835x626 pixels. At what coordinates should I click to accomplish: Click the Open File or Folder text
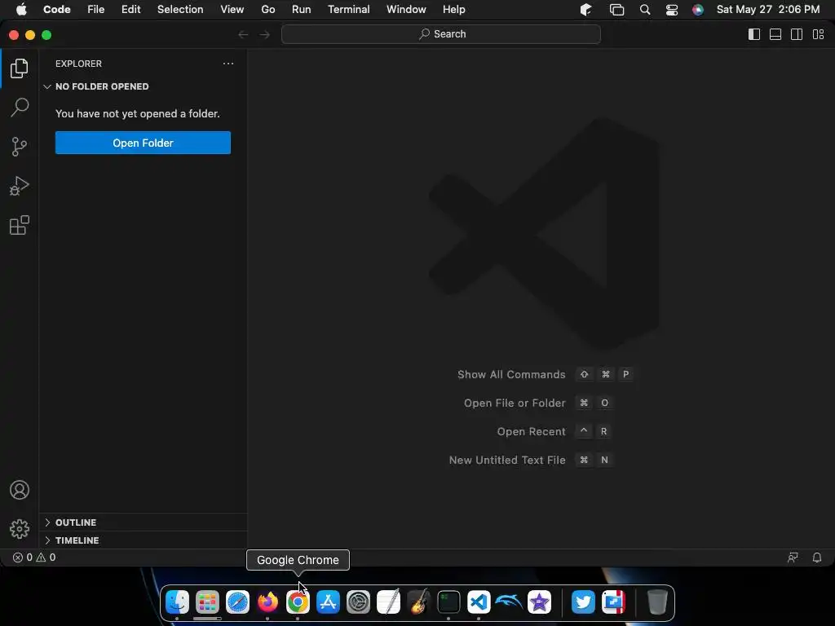(x=515, y=403)
